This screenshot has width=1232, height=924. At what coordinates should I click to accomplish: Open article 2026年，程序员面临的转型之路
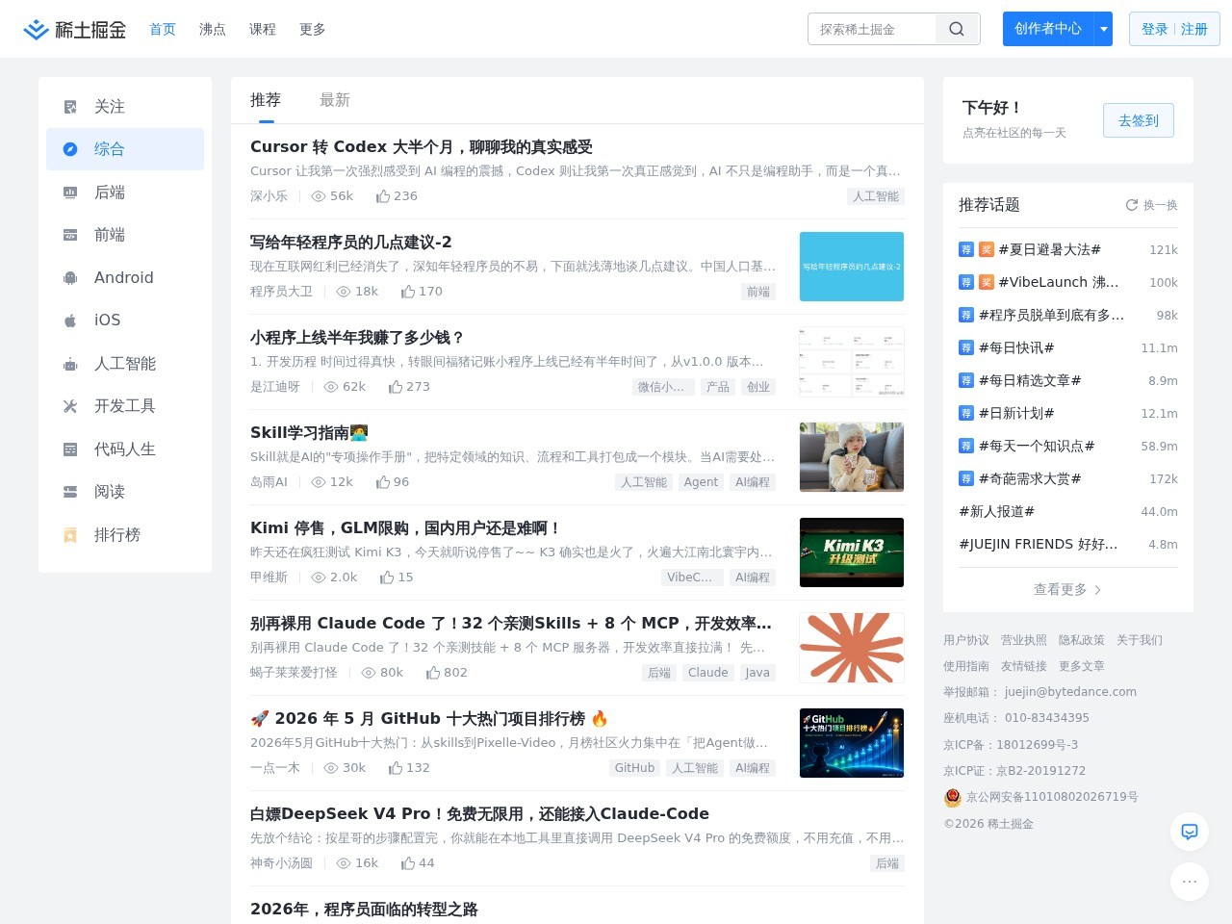click(x=364, y=910)
